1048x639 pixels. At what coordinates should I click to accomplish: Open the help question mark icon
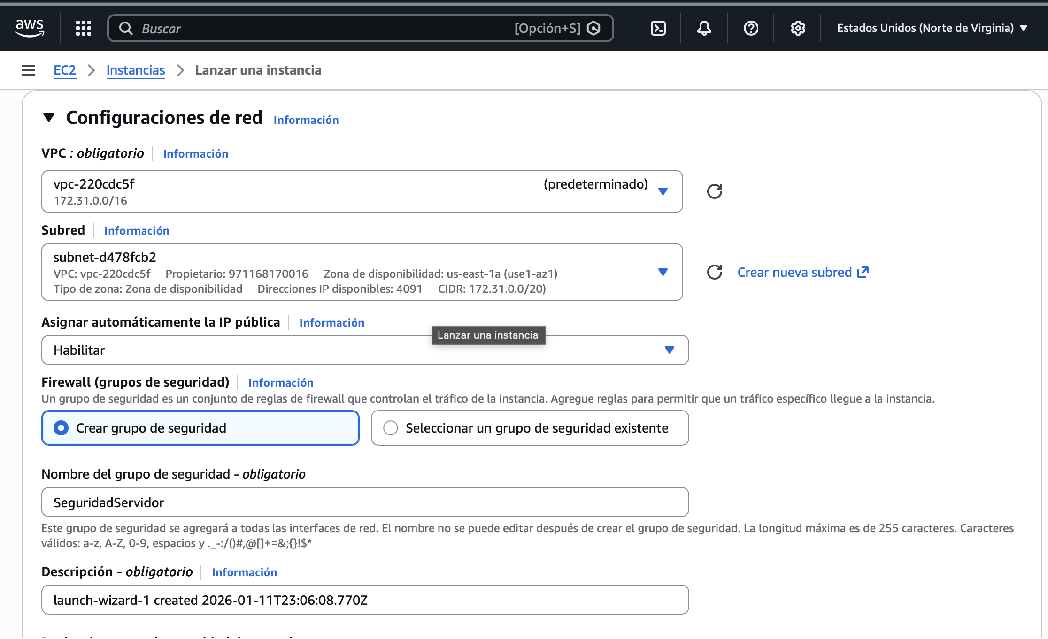click(x=751, y=28)
